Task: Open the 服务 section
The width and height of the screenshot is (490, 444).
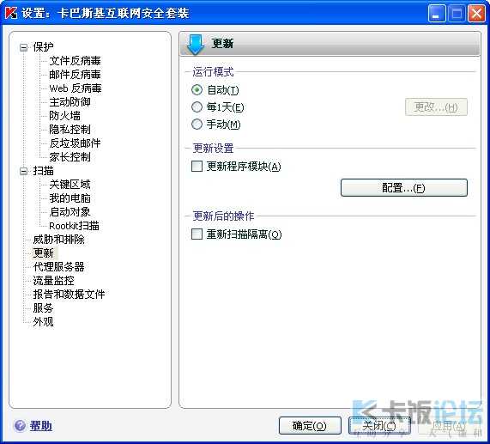Action: [x=43, y=308]
